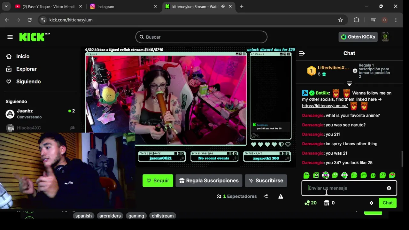Click Suscribirse button

(x=266, y=180)
